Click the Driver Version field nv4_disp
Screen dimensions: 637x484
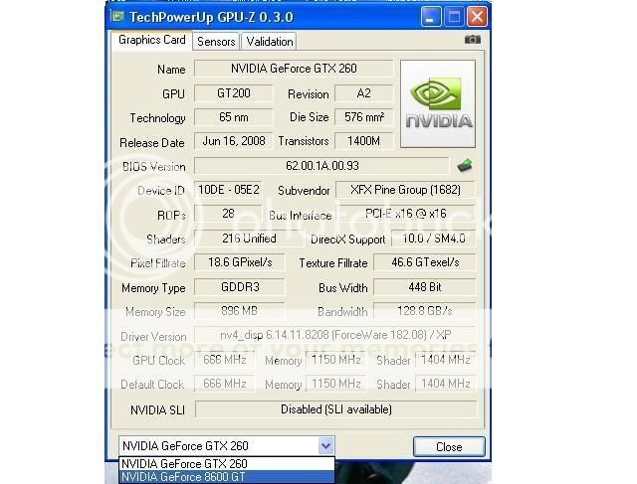pos(335,335)
